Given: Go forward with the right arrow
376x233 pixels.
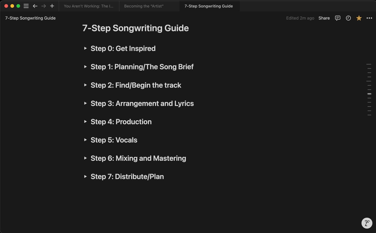Looking at the screenshot, I should click(x=44, y=6).
